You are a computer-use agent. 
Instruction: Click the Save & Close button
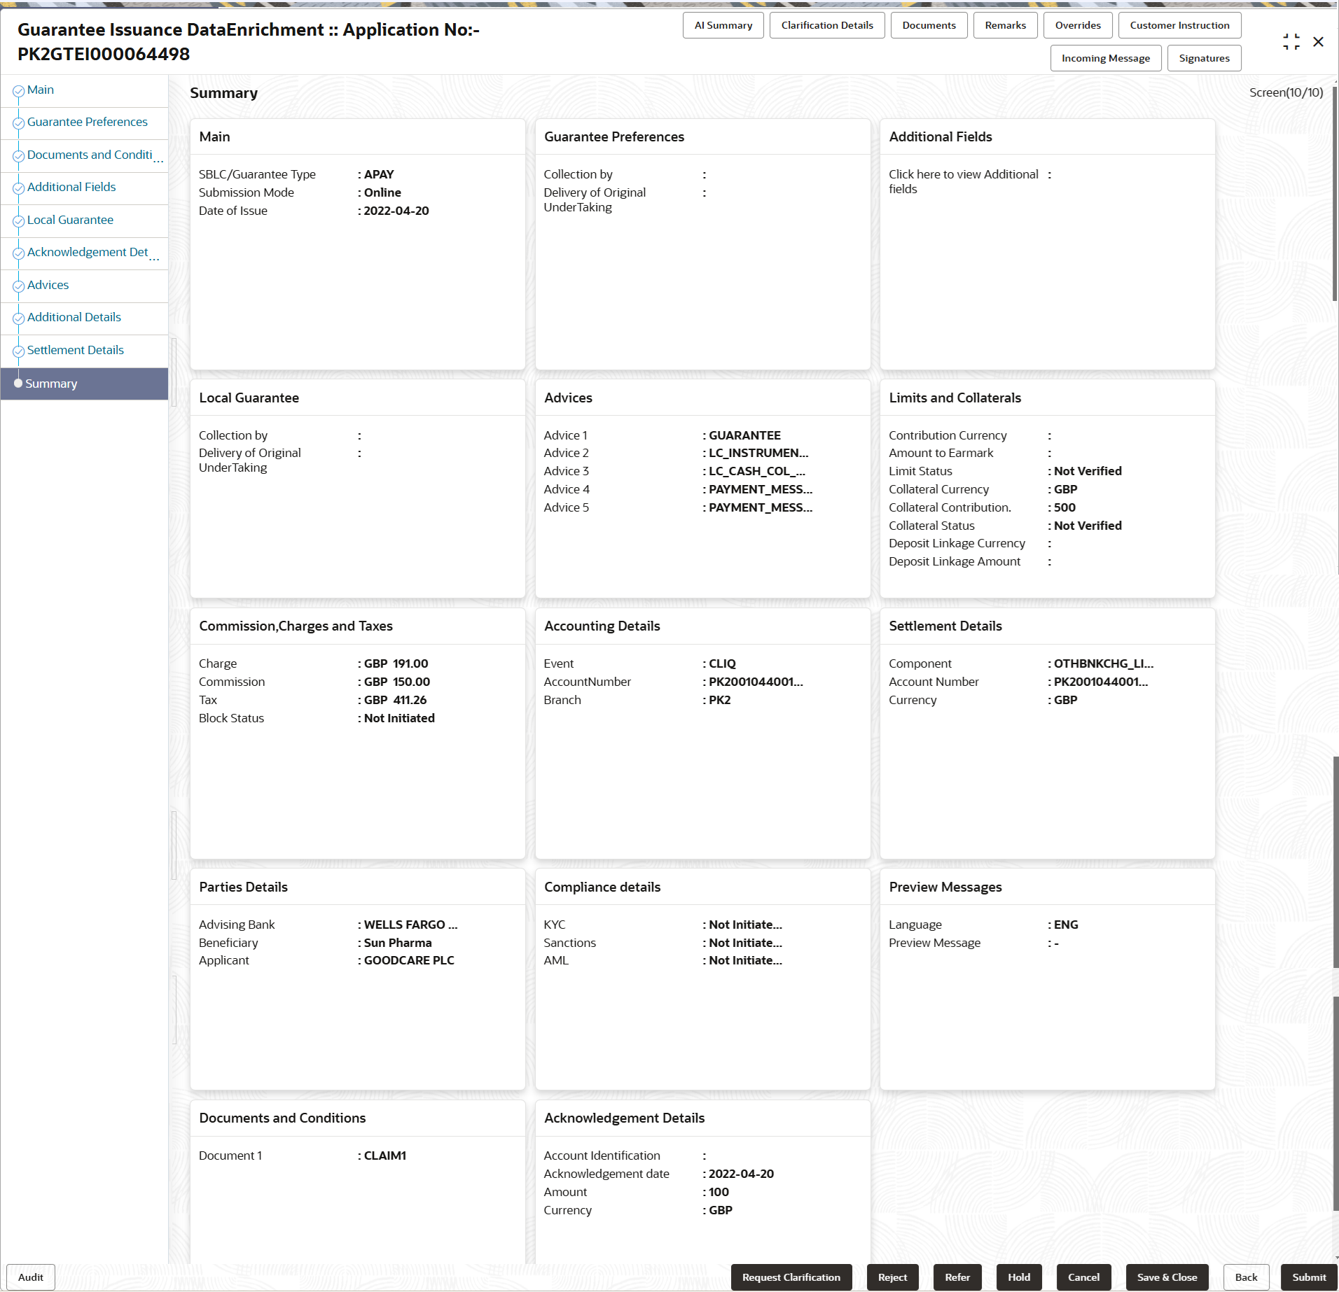tap(1167, 1277)
